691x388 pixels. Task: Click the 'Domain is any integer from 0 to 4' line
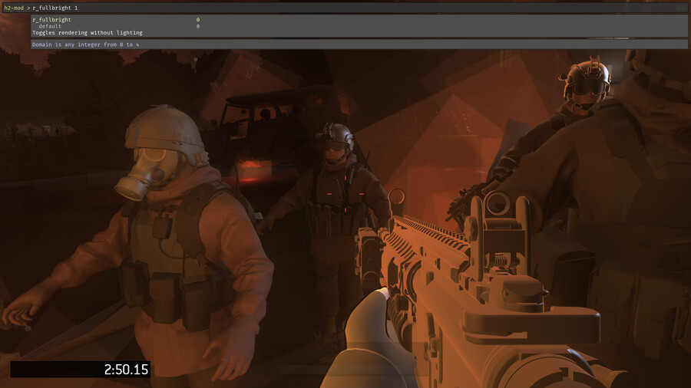85,44
